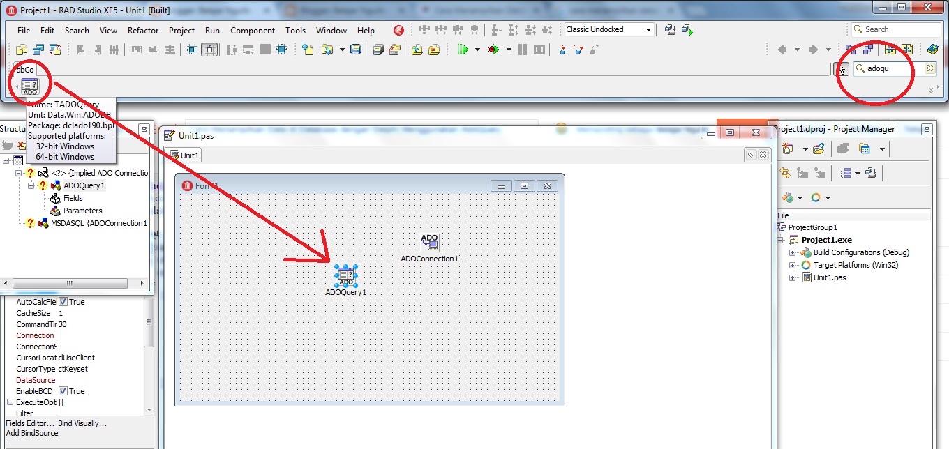Click the Pause program toolbar icon
Image resolution: width=949 pixels, height=449 pixels.
(x=522, y=50)
